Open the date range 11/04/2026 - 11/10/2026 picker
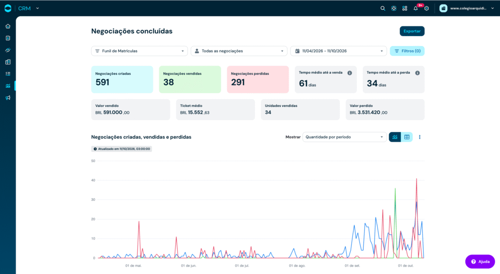 tap(338, 51)
